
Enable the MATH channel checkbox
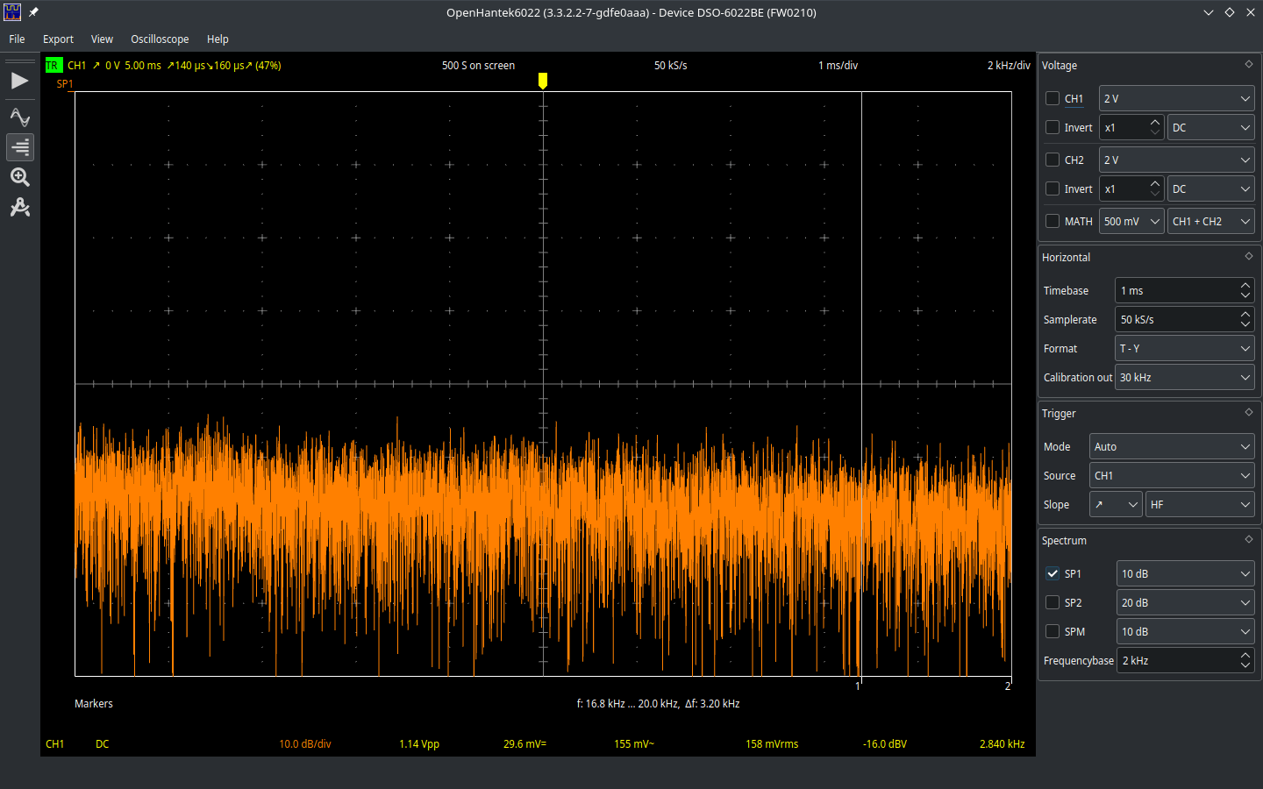point(1052,221)
